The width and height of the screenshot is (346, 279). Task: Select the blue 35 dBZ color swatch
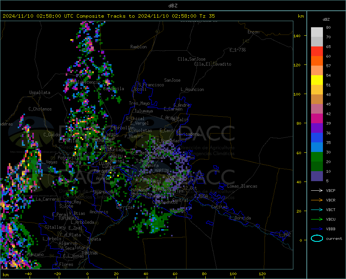coord(317,138)
